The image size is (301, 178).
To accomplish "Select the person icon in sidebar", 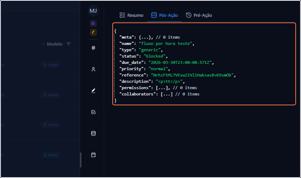I will coord(93,69).
